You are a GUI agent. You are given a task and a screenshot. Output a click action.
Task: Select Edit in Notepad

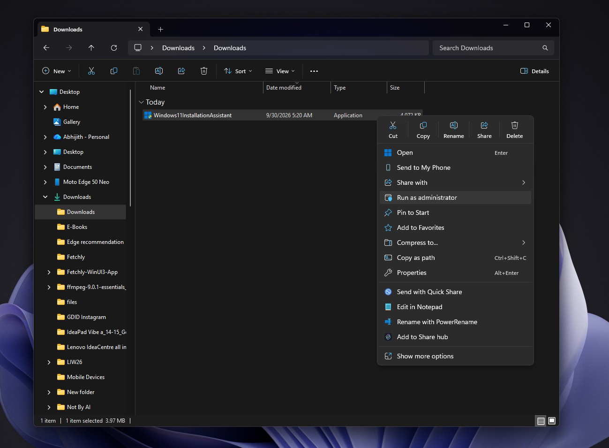click(455, 307)
